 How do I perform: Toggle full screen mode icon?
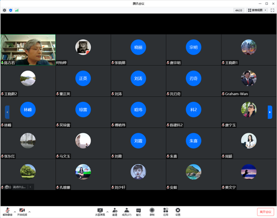272,10
